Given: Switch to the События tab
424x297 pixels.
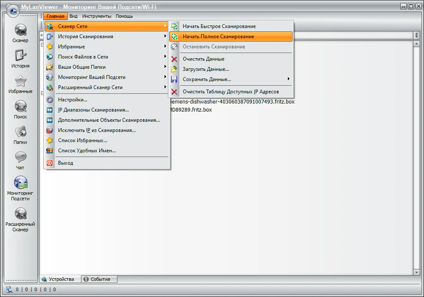Looking at the screenshot, I should tap(98, 279).
